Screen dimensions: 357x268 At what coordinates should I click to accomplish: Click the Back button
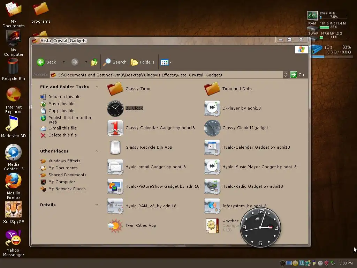tap(46, 62)
